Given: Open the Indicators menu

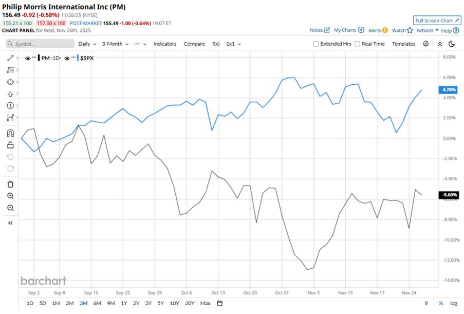Looking at the screenshot, I should (164, 44).
